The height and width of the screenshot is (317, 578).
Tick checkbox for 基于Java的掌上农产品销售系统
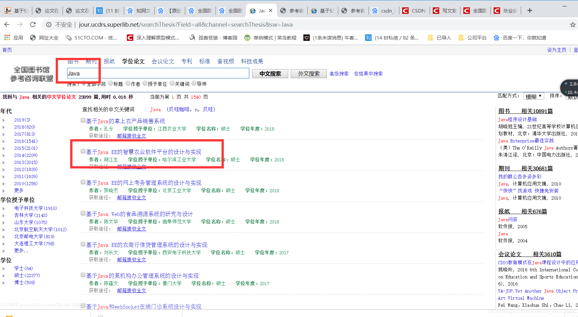click(83, 120)
